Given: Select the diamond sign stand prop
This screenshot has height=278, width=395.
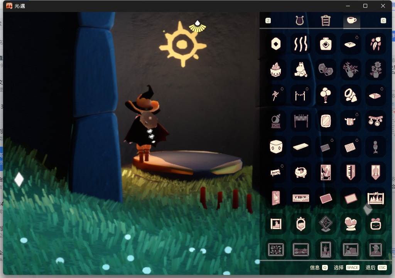Looking at the screenshot, I should [326, 224].
